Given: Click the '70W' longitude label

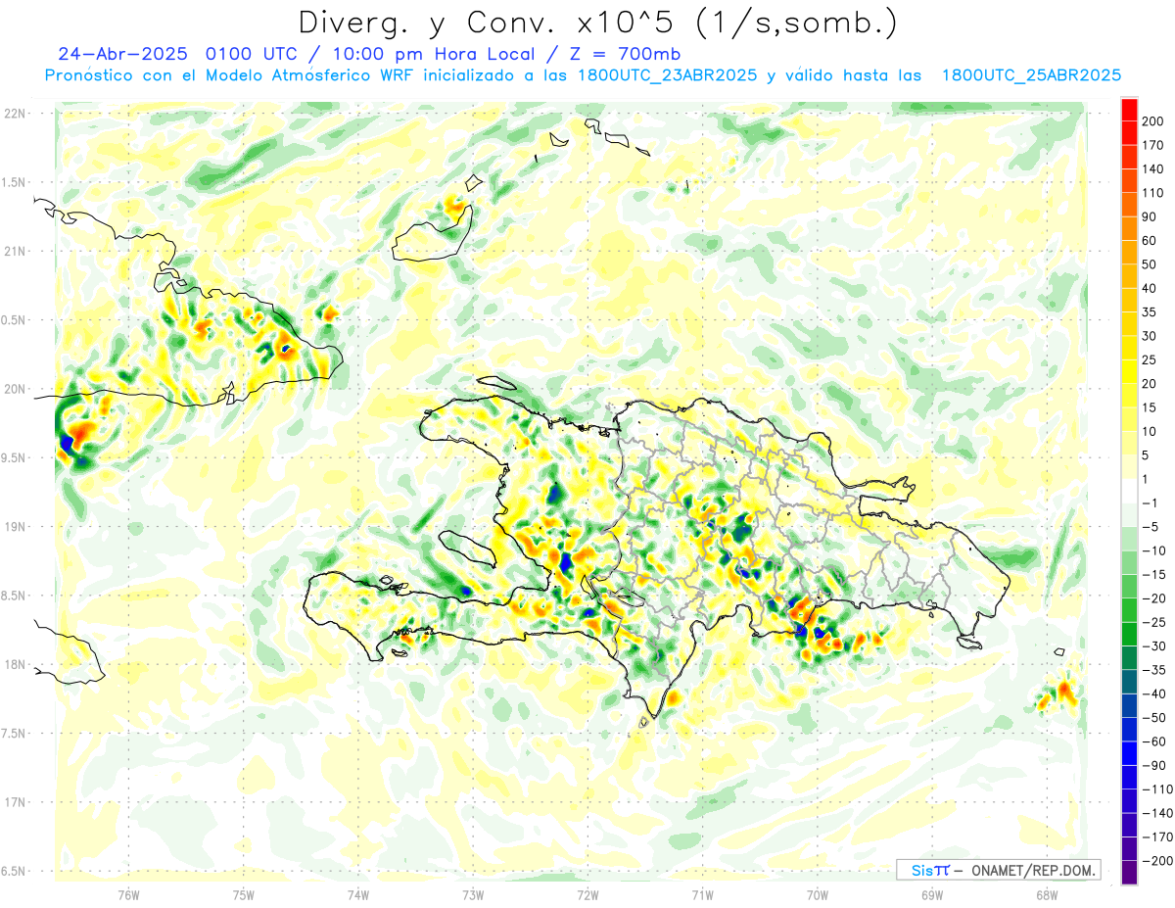Looking at the screenshot, I should click(818, 894).
